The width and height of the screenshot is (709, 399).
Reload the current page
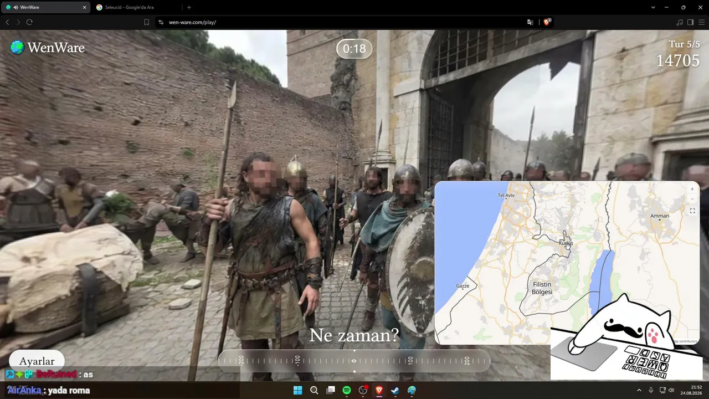point(29,22)
